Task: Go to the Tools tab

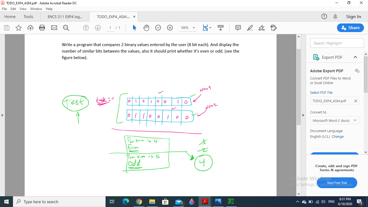Action: [x=28, y=17]
